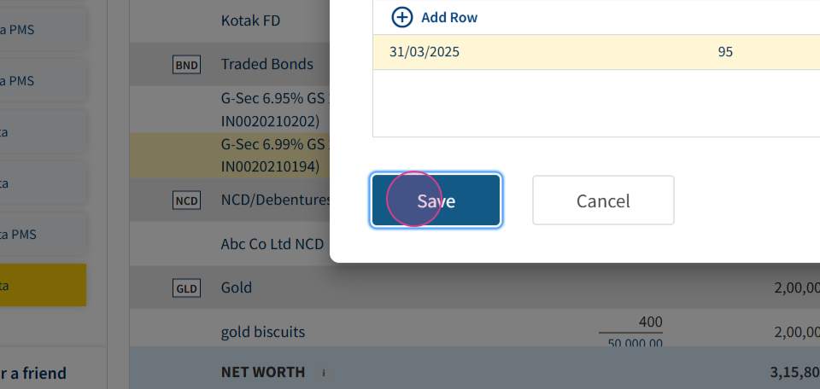
Task: Click the NCD badge icon
Action: click(x=186, y=200)
